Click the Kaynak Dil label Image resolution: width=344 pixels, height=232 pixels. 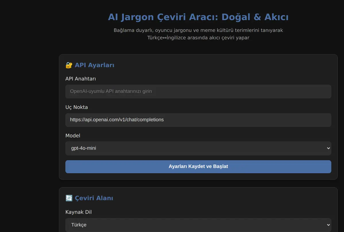(79, 212)
